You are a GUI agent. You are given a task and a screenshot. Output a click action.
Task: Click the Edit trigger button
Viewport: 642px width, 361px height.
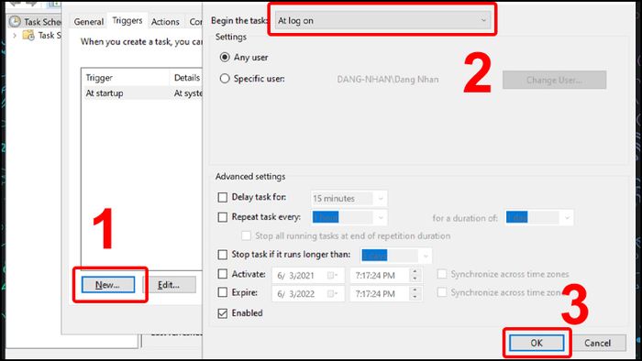(169, 285)
